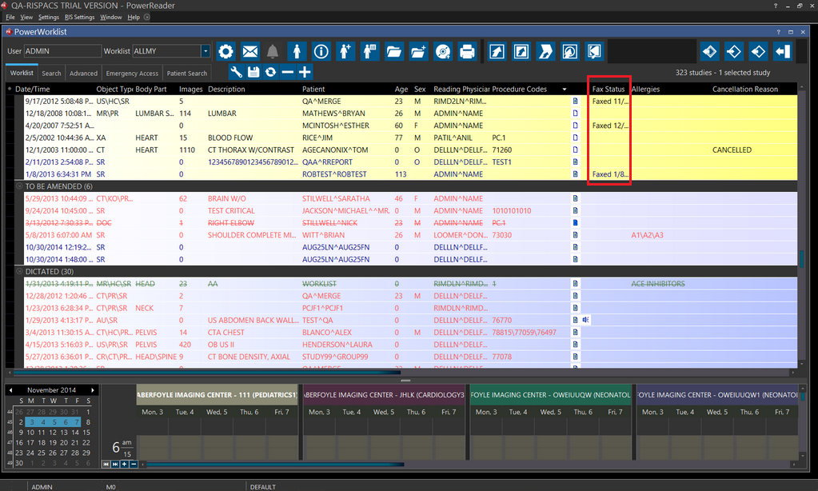Viewport: 818px width, 491px height.
Task: Switch to the Patient Search tab
Action: tap(187, 74)
